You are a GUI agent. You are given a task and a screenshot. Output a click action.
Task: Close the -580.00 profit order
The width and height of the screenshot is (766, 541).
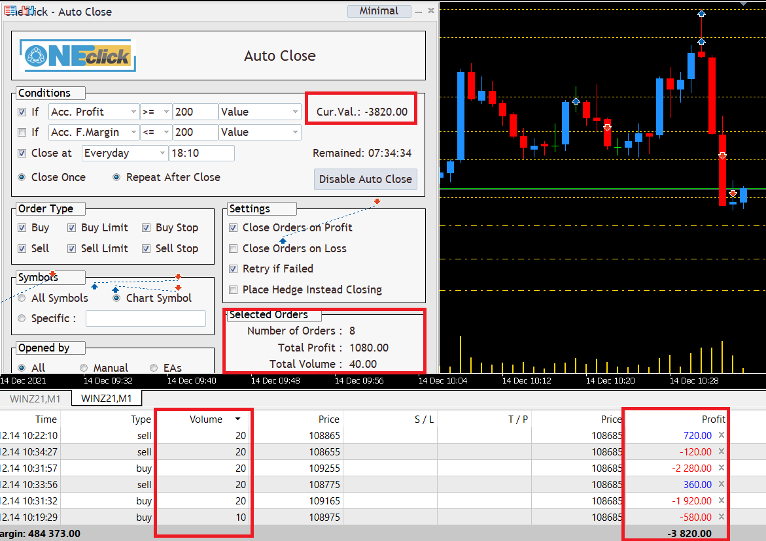[722, 517]
